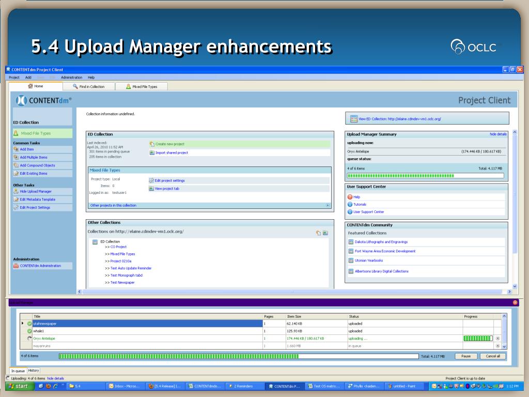529x397 pixels.
Task: Open the untitled - Paint taskbar button
Action: coord(405,386)
